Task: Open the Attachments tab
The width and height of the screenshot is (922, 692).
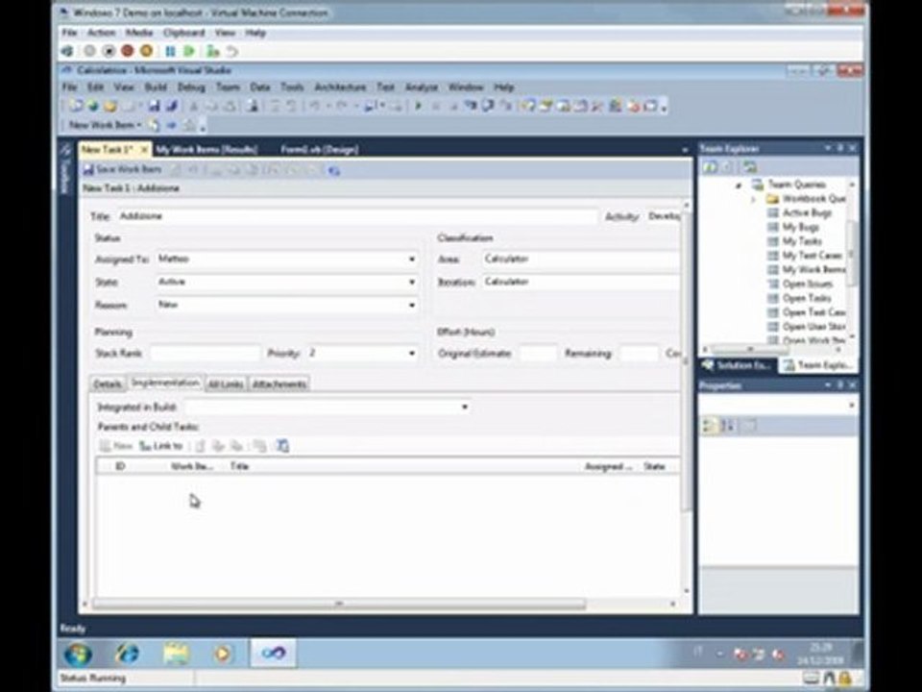Action: pyautogui.click(x=279, y=384)
